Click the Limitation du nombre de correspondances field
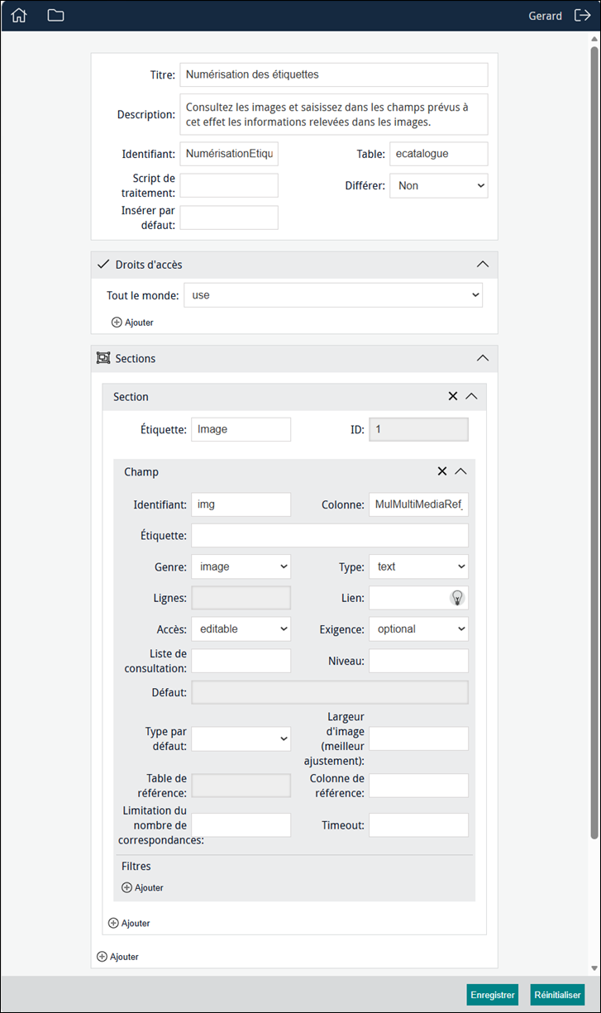The width and height of the screenshot is (601, 1013). click(x=241, y=825)
